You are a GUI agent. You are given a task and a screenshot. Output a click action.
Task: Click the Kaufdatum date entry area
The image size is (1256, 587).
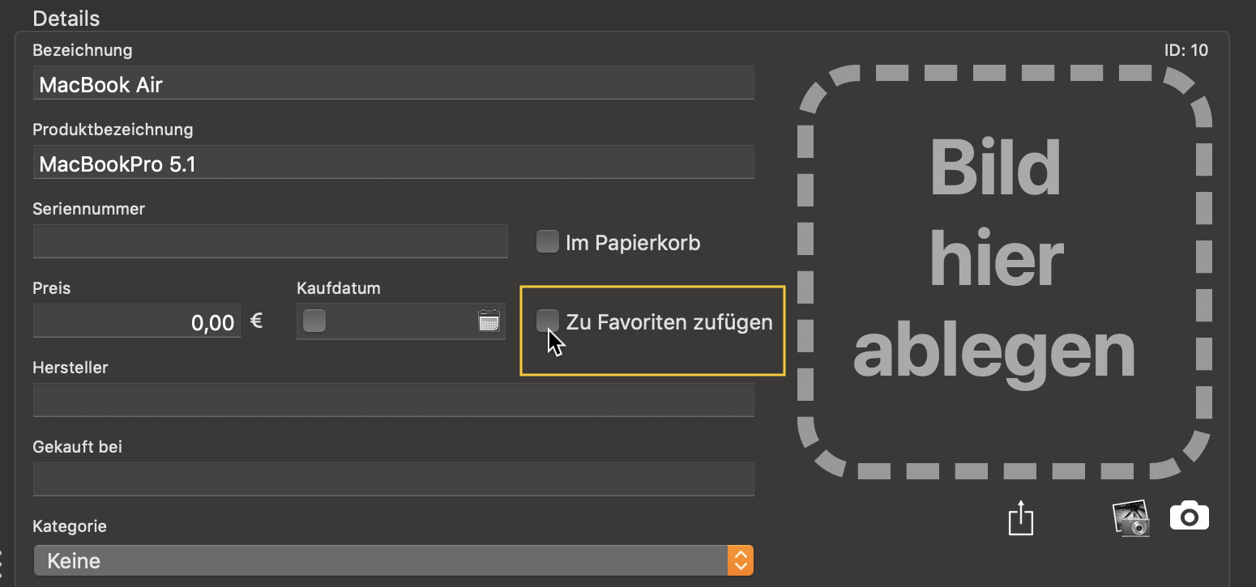pos(400,321)
